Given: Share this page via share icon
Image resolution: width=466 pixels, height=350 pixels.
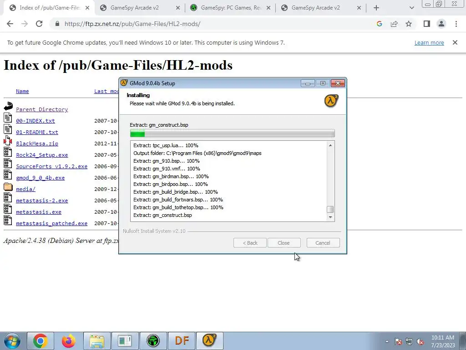Looking at the screenshot, I should (394, 24).
